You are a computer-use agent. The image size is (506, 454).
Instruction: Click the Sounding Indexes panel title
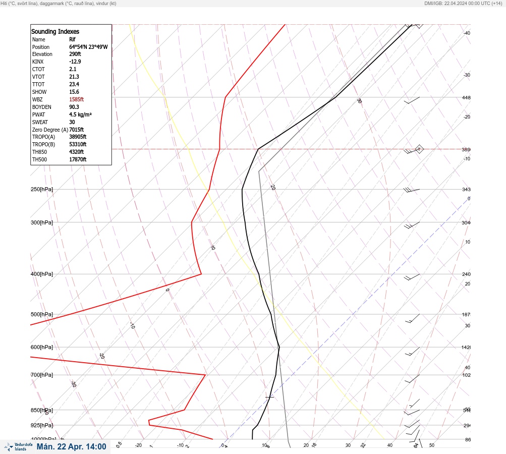click(55, 31)
